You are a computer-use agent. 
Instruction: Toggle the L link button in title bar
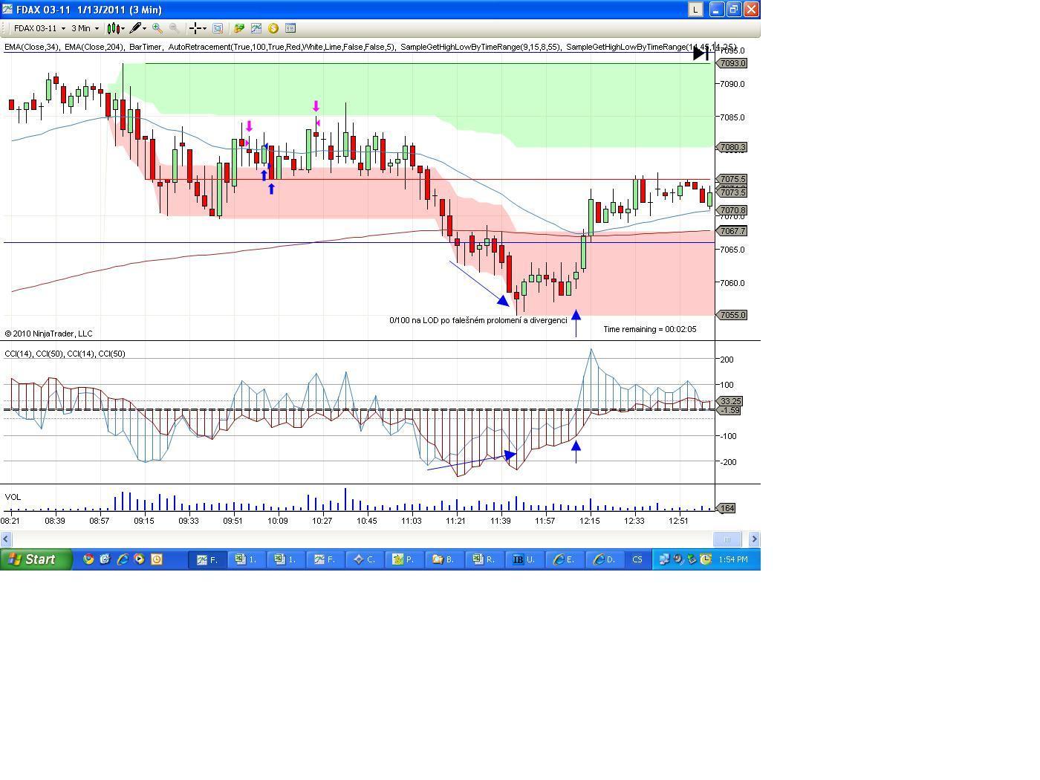[x=695, y=10]
